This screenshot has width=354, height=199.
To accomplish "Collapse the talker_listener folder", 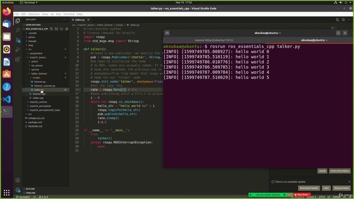I will (x=39, y=74).
